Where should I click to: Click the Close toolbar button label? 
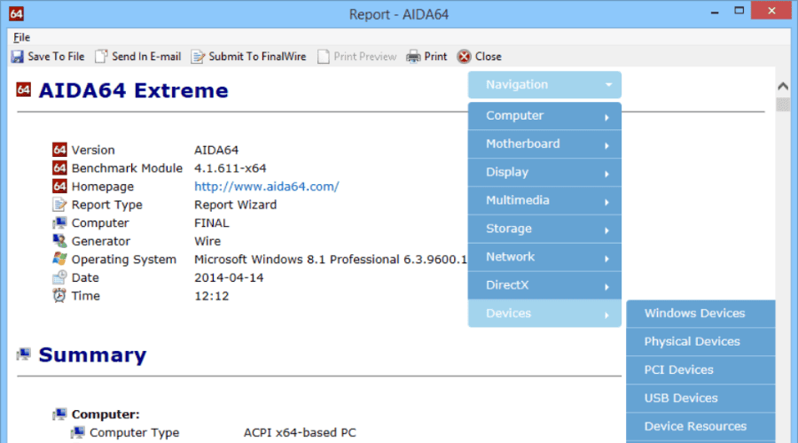pos(488,57)
